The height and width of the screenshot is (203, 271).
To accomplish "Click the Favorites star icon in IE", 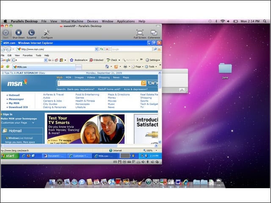I will pyautogui.click(x=2, y=66).
